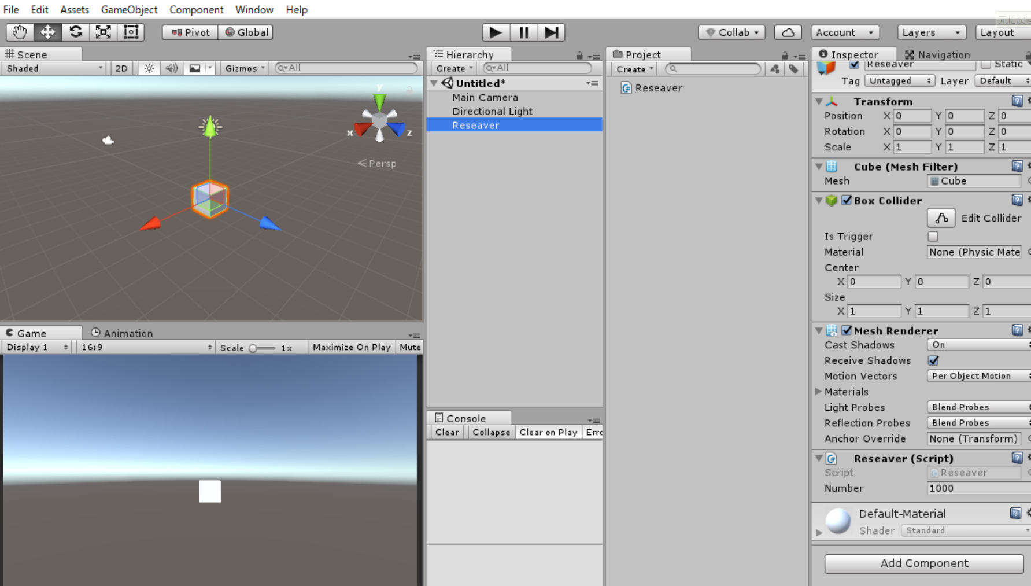This screenshot has height=586, width=1031.
Task: Open the Window menu
Action: coord(254,9)
